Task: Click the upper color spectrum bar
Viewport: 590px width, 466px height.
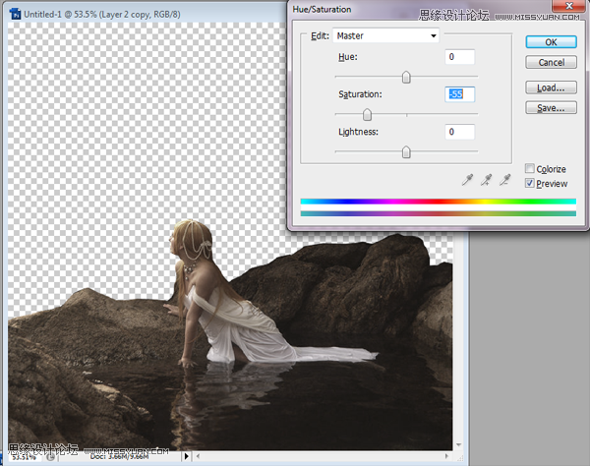Action: 438,202
